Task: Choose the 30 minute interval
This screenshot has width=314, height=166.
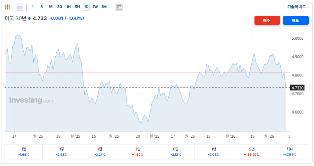Action: pyautogui.click(x=60, y=7)
